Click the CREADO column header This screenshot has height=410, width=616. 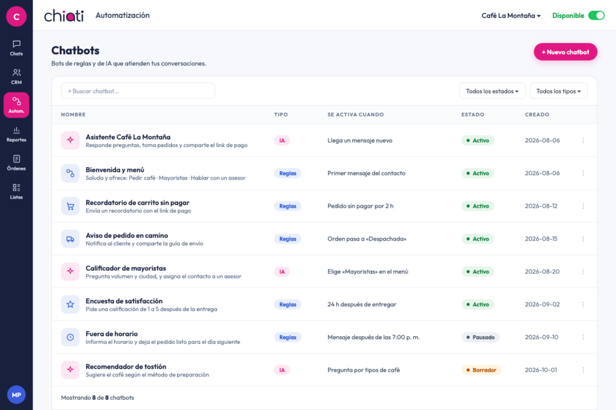[537, 115]
